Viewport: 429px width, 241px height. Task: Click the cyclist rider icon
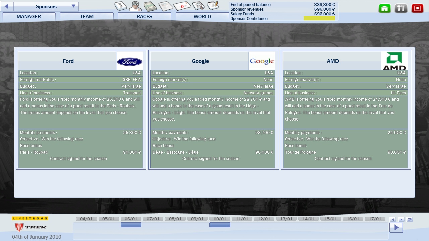coord(135,6)
